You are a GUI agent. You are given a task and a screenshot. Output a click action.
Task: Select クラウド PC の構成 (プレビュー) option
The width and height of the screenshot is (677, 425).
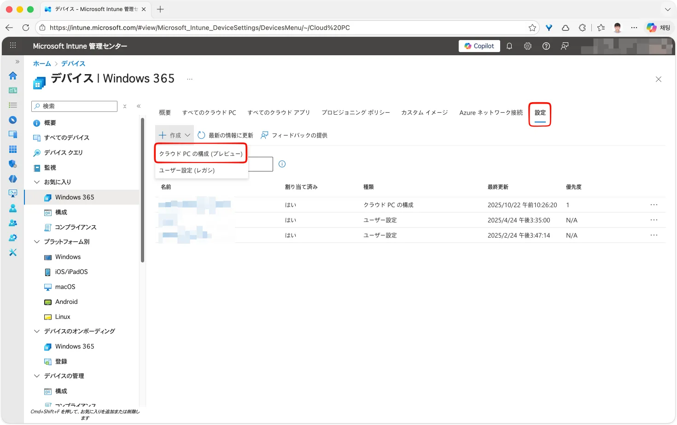click(x=201, y=154)
